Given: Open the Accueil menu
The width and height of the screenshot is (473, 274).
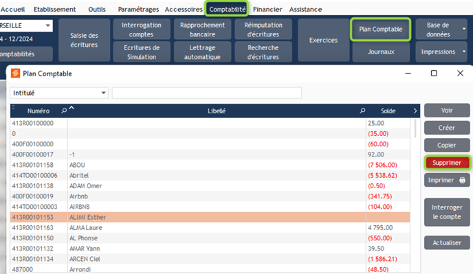Looking at the screenshot, I should pyautogui.click(x=12, y=10).
